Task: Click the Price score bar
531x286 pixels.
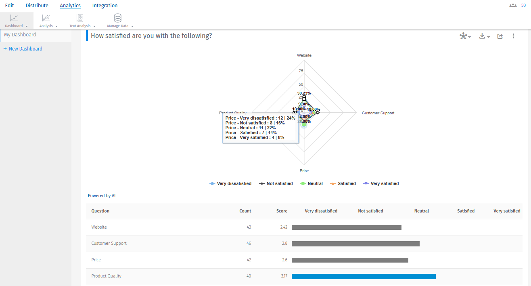Action: point(350,260)
